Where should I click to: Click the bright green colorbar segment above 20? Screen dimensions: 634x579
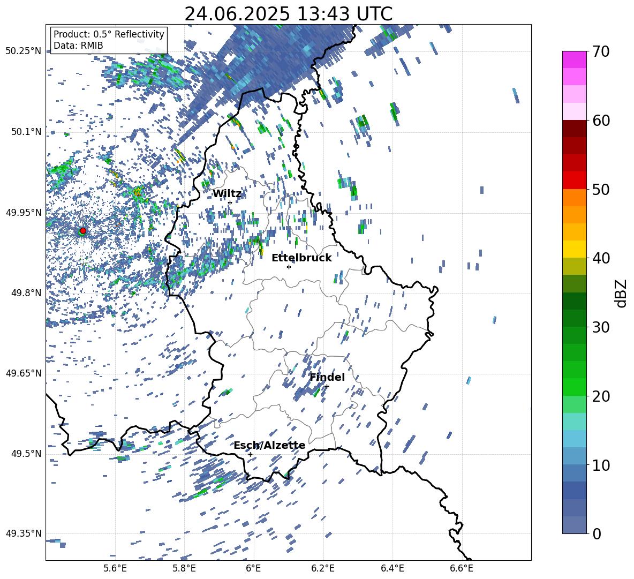click(x=575, y=387)
